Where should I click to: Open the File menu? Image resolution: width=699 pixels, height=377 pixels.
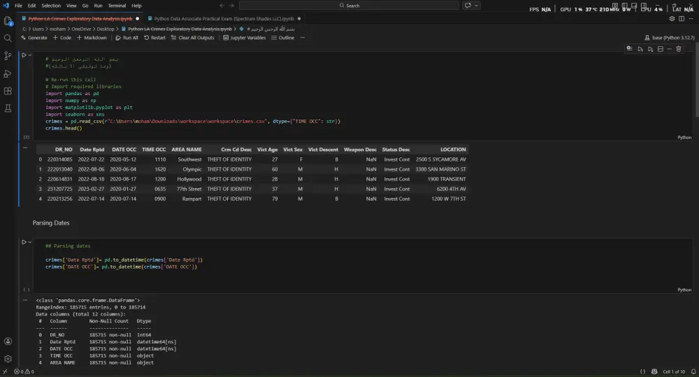[x=18, y=6]
